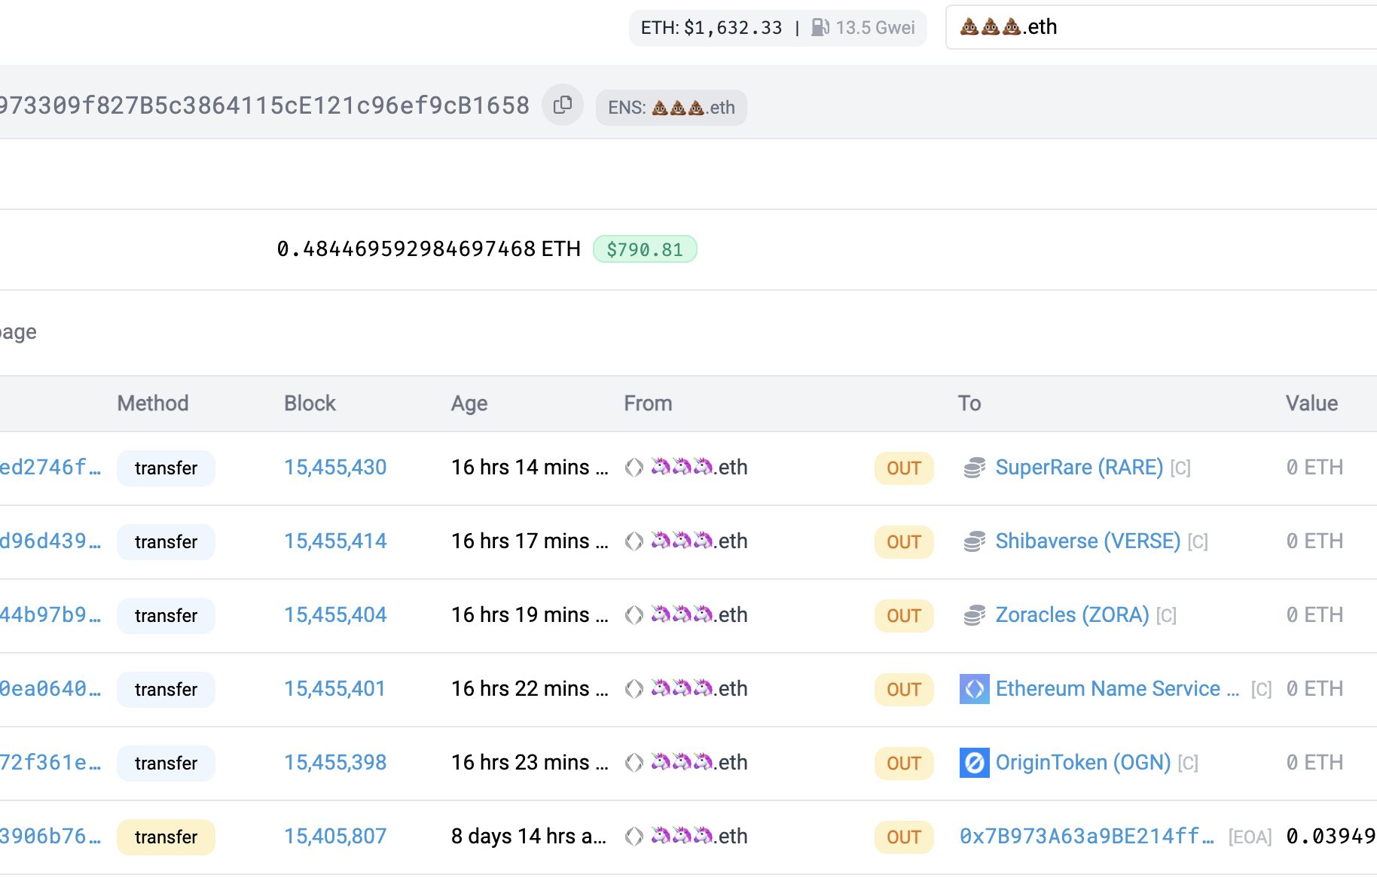Open the 0x7B973A63a9BE214ff EOA address
Viewport: 1377px width, 878px height.
[x=1085, y=836]
